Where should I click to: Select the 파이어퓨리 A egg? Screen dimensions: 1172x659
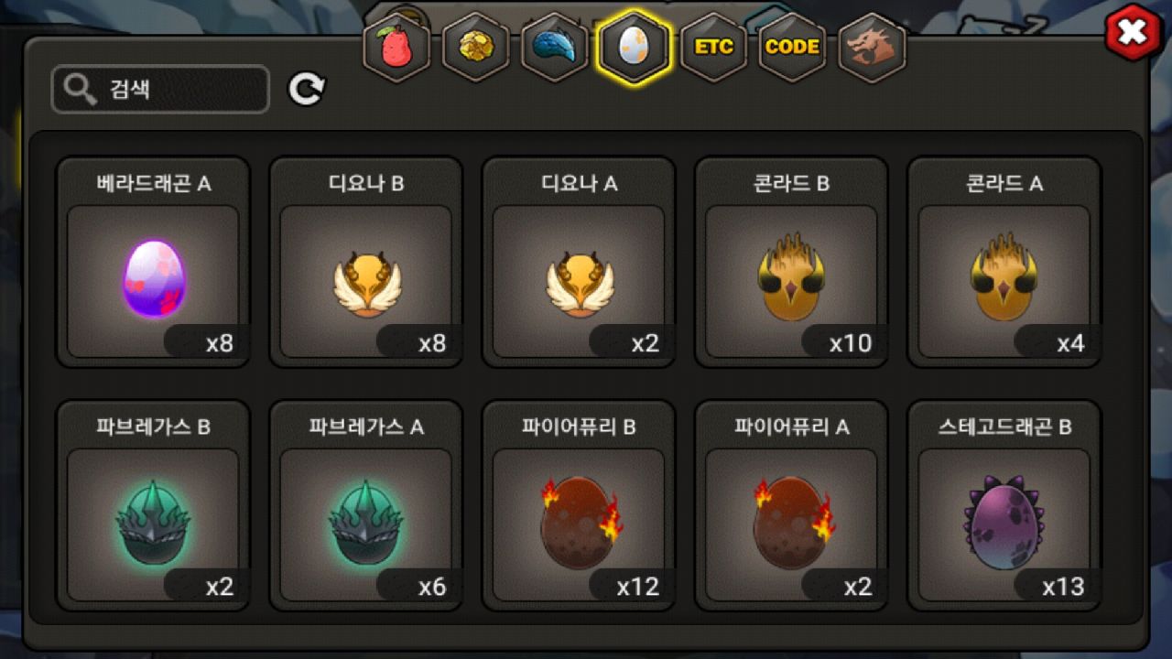[791, 505]
